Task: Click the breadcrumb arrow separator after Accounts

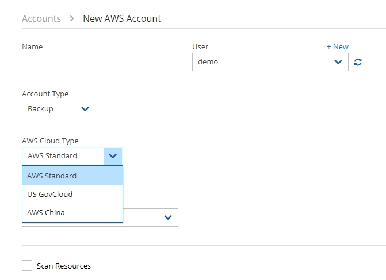Action: 72,18
